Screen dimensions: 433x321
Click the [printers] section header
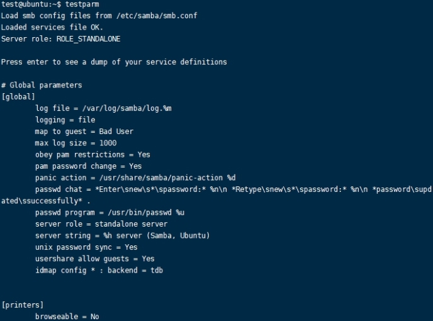coord(23,305)
